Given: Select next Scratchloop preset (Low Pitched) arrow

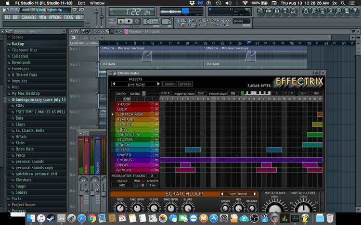Looking at the screenshot, I should tap(255, 194).
